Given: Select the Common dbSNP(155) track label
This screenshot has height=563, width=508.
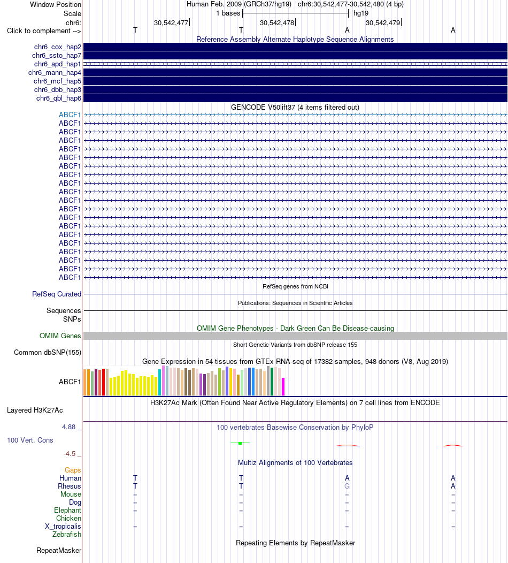Looking at the screenshot, I should tap(48, 353).
